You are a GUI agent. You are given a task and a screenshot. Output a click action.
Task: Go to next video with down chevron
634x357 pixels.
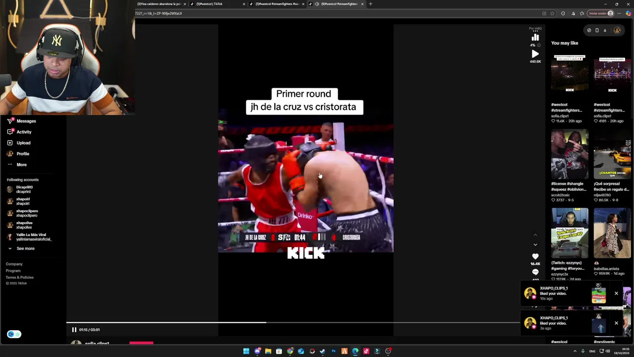coord(535,244)
